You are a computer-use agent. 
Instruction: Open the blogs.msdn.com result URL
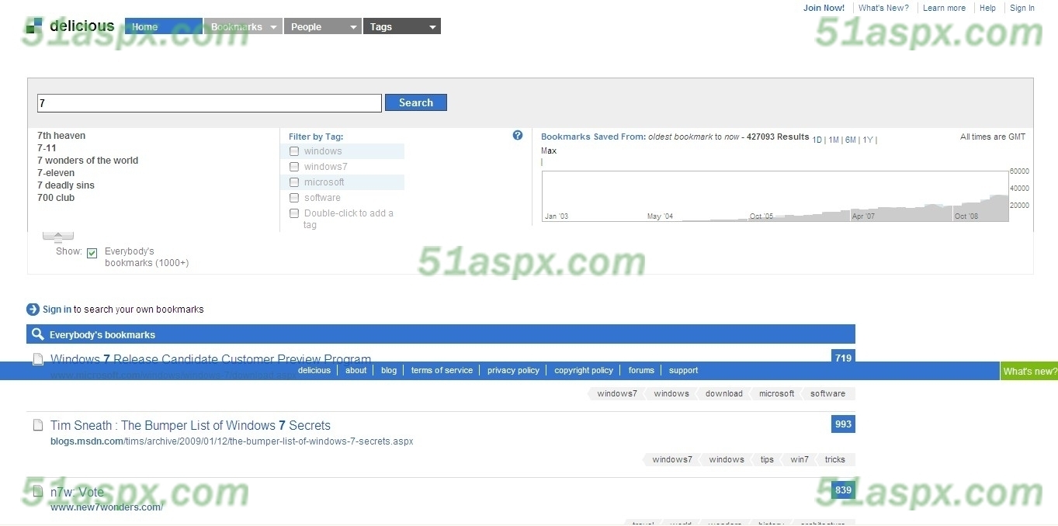tap(231, 441)
